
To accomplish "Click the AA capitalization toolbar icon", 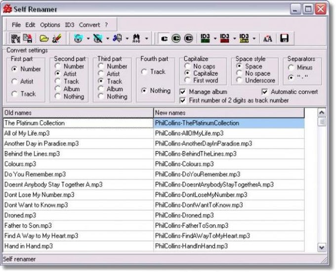I will tap(267, 39).
